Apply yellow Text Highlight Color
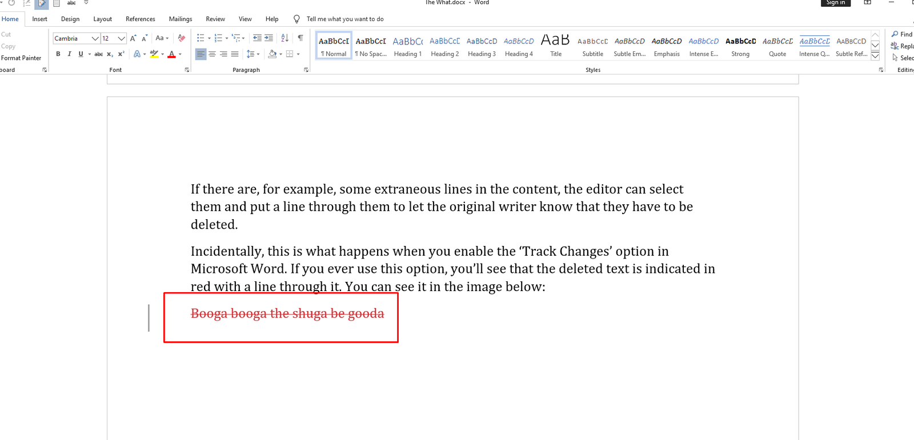This screenshot has height=440, width=914. (x=154, y=54)
